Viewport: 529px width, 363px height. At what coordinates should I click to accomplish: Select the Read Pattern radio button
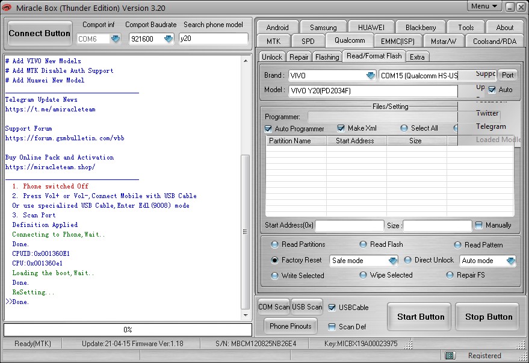[x=457, y=245]
